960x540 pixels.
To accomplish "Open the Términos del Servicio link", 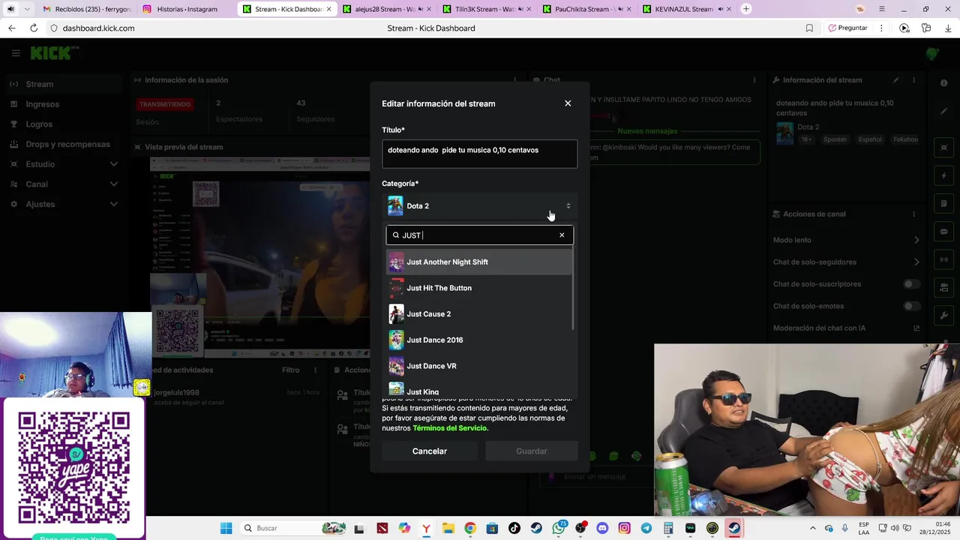I will click(x=449, y=428).
